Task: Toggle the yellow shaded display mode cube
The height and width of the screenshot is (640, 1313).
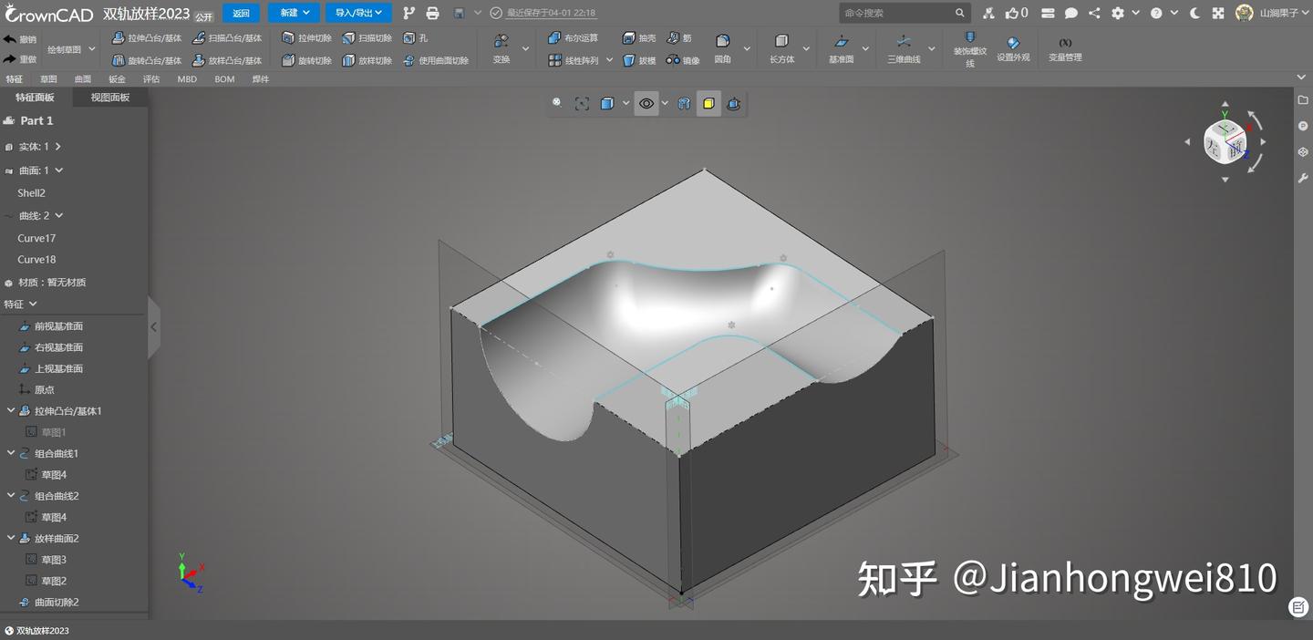Action: (708, 103)
